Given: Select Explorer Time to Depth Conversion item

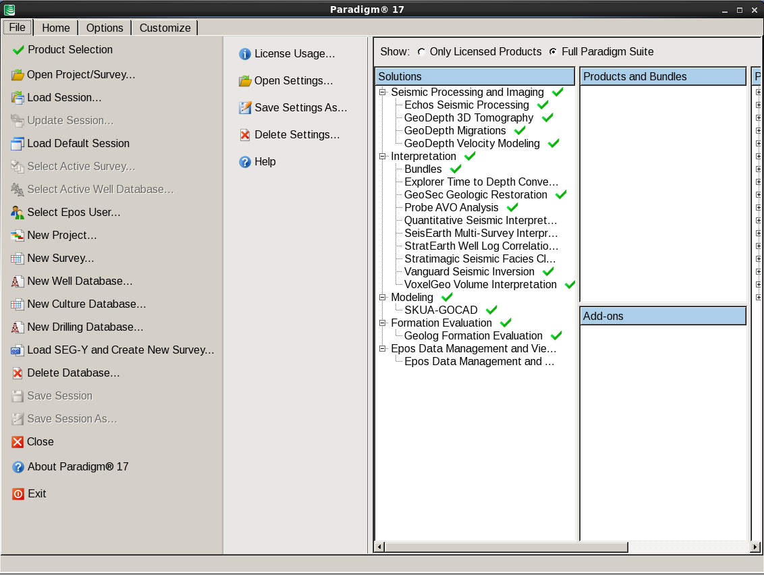Looking at the screenshot, I should [481, 182].
